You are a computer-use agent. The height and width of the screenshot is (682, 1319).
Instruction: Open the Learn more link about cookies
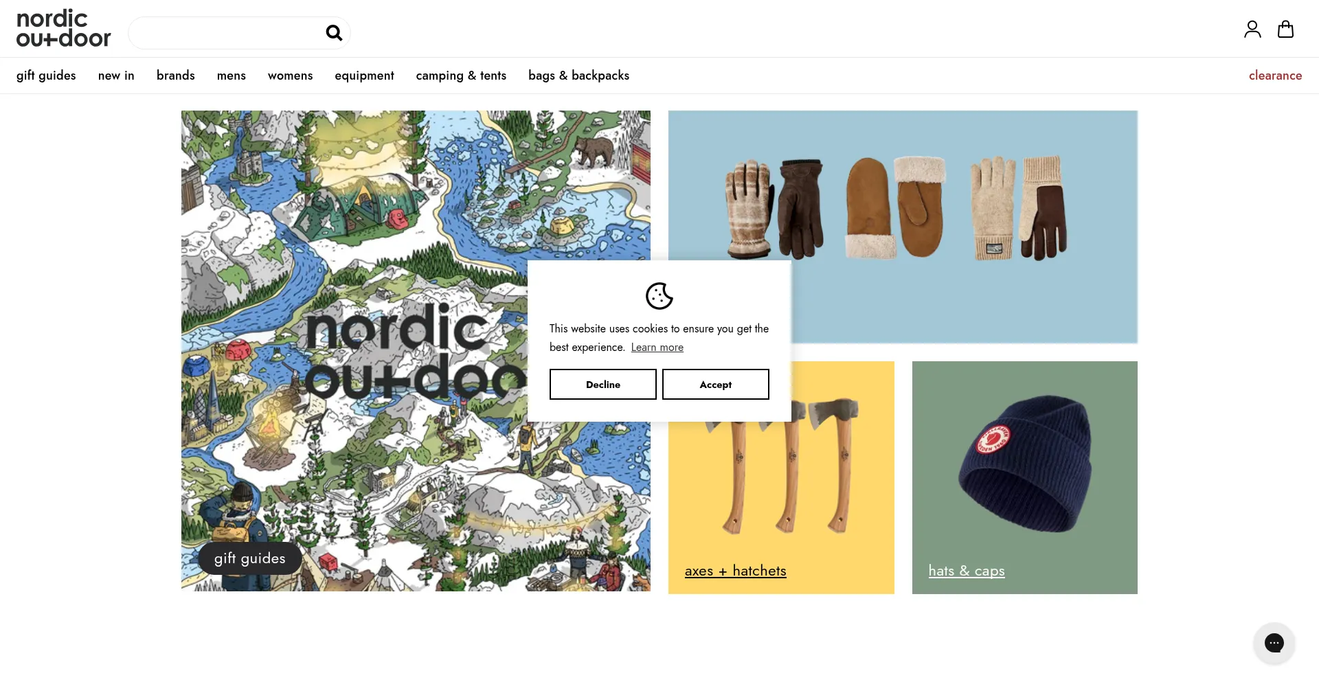click(657, 347)
